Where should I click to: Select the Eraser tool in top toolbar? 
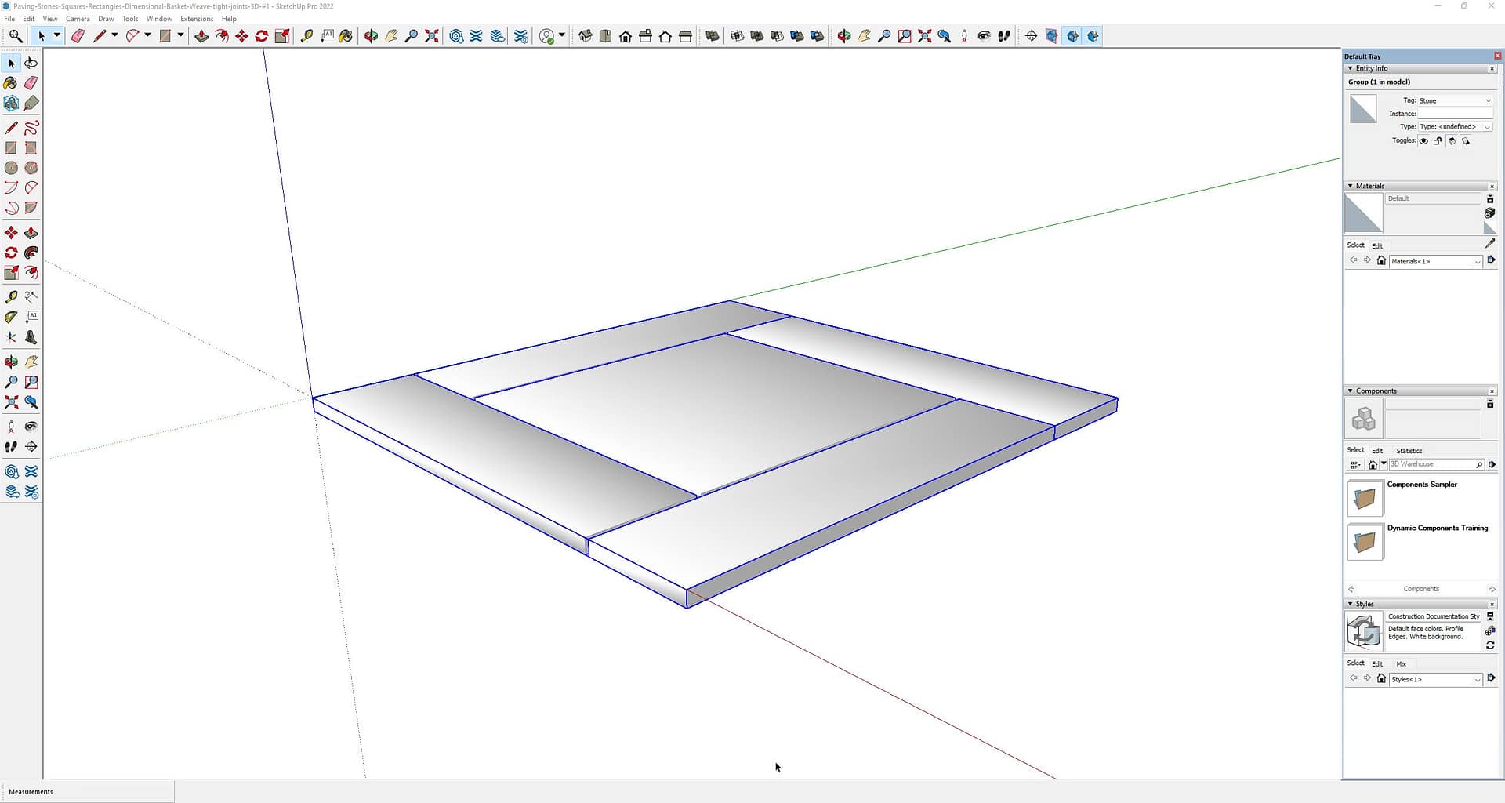coord(78,36)
